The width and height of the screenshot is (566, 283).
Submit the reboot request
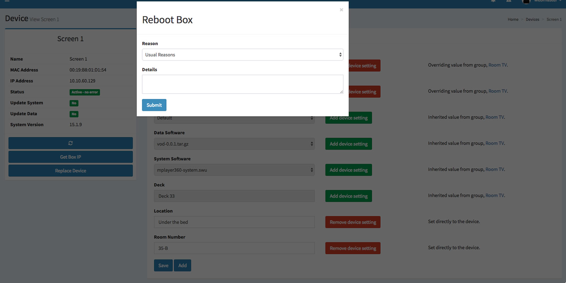[x=154, y=105]
